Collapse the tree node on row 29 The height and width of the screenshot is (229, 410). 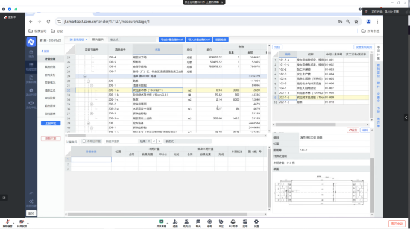coord(85,76)
